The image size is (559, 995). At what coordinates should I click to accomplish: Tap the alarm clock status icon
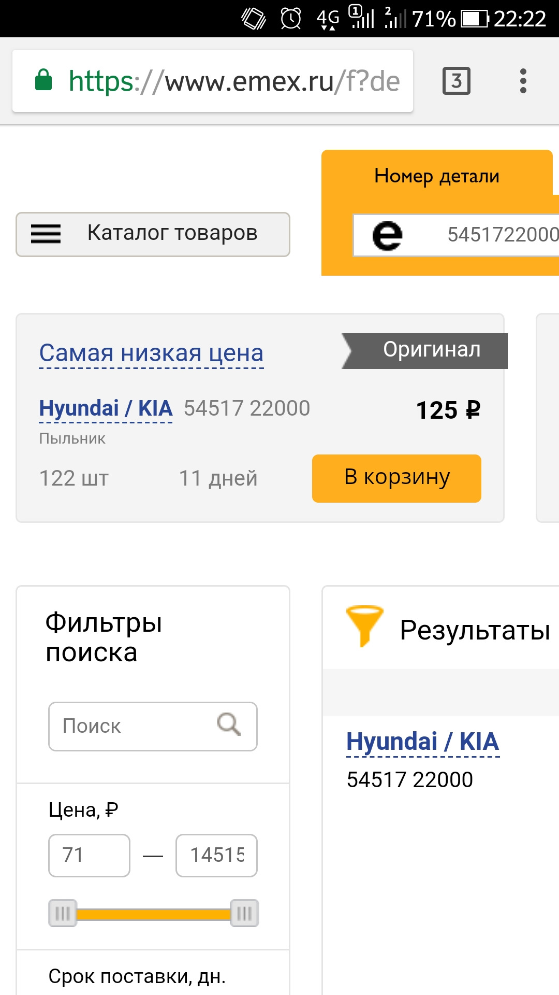(290, 19)
